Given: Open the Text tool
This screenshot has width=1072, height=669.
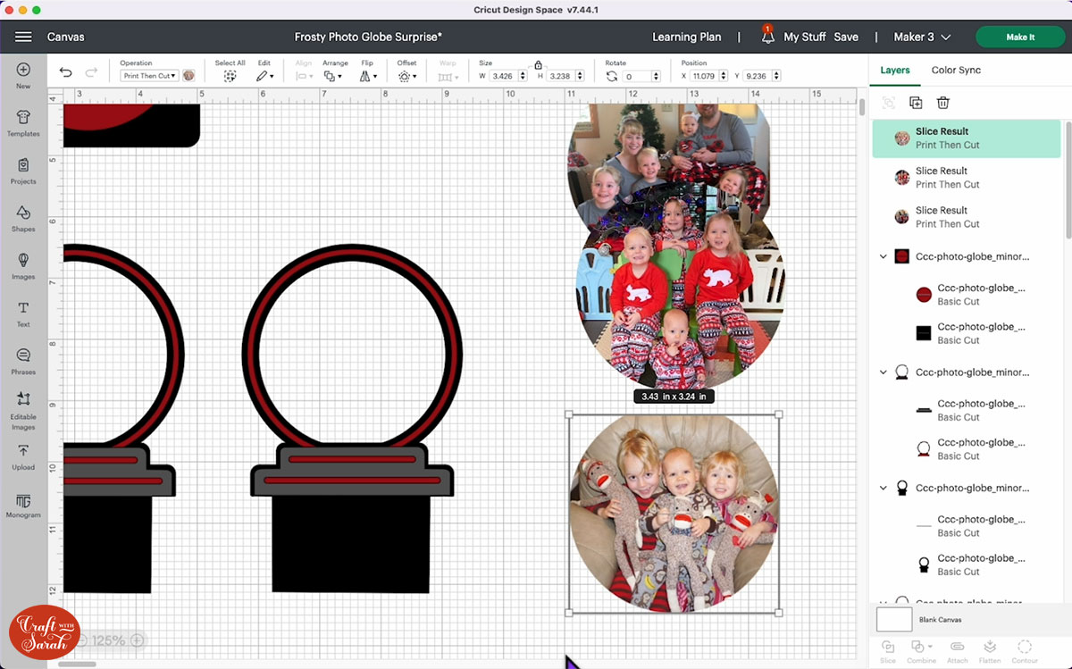Looking at the screenshot, I should (x=23, y=313).
